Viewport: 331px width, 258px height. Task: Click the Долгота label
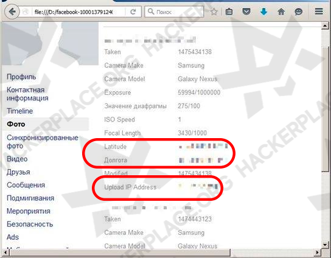pos(116,160)
